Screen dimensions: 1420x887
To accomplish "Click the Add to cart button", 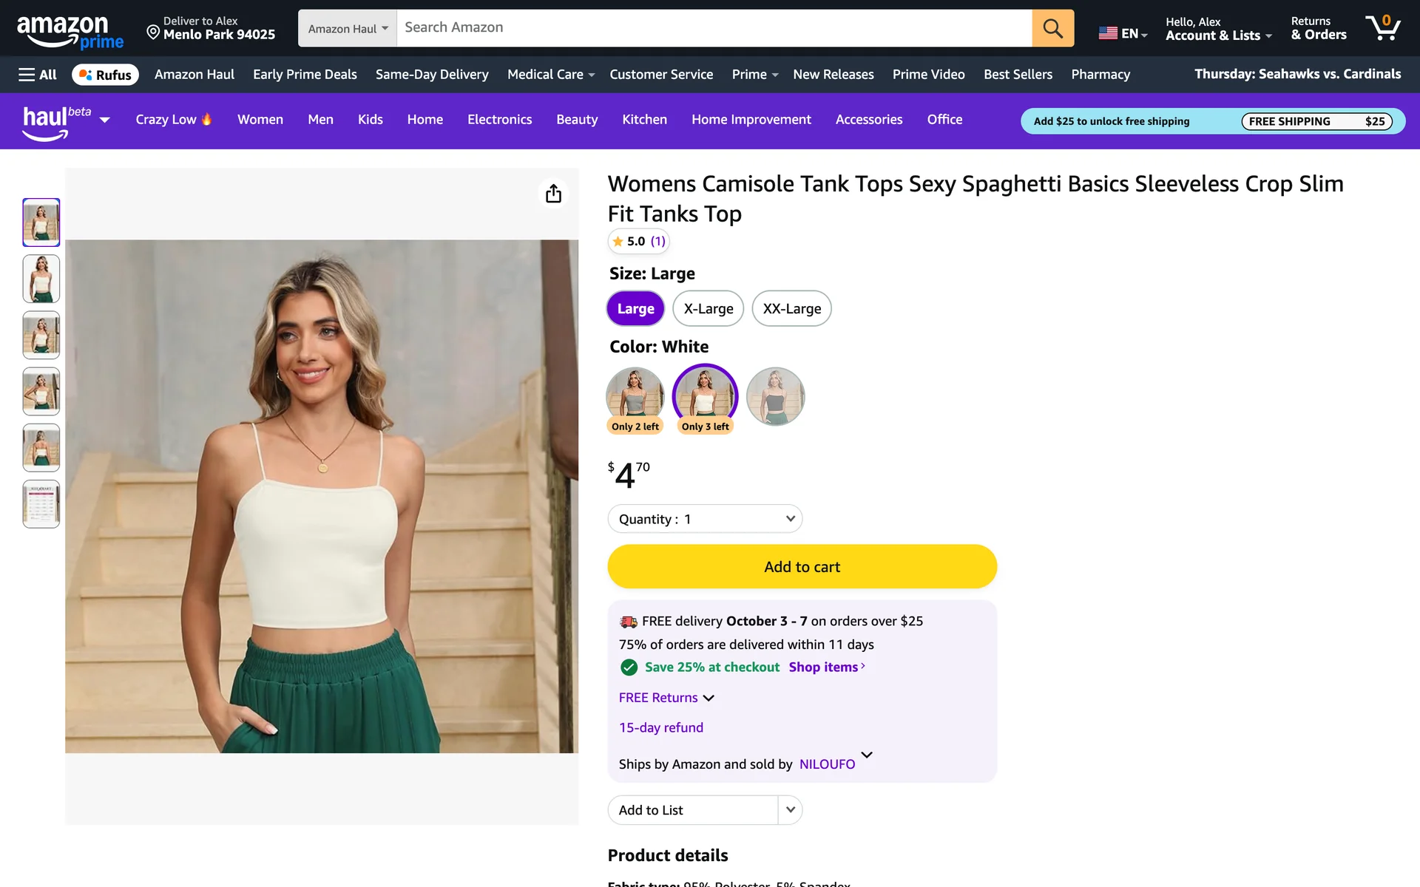I will coord(802,567).
